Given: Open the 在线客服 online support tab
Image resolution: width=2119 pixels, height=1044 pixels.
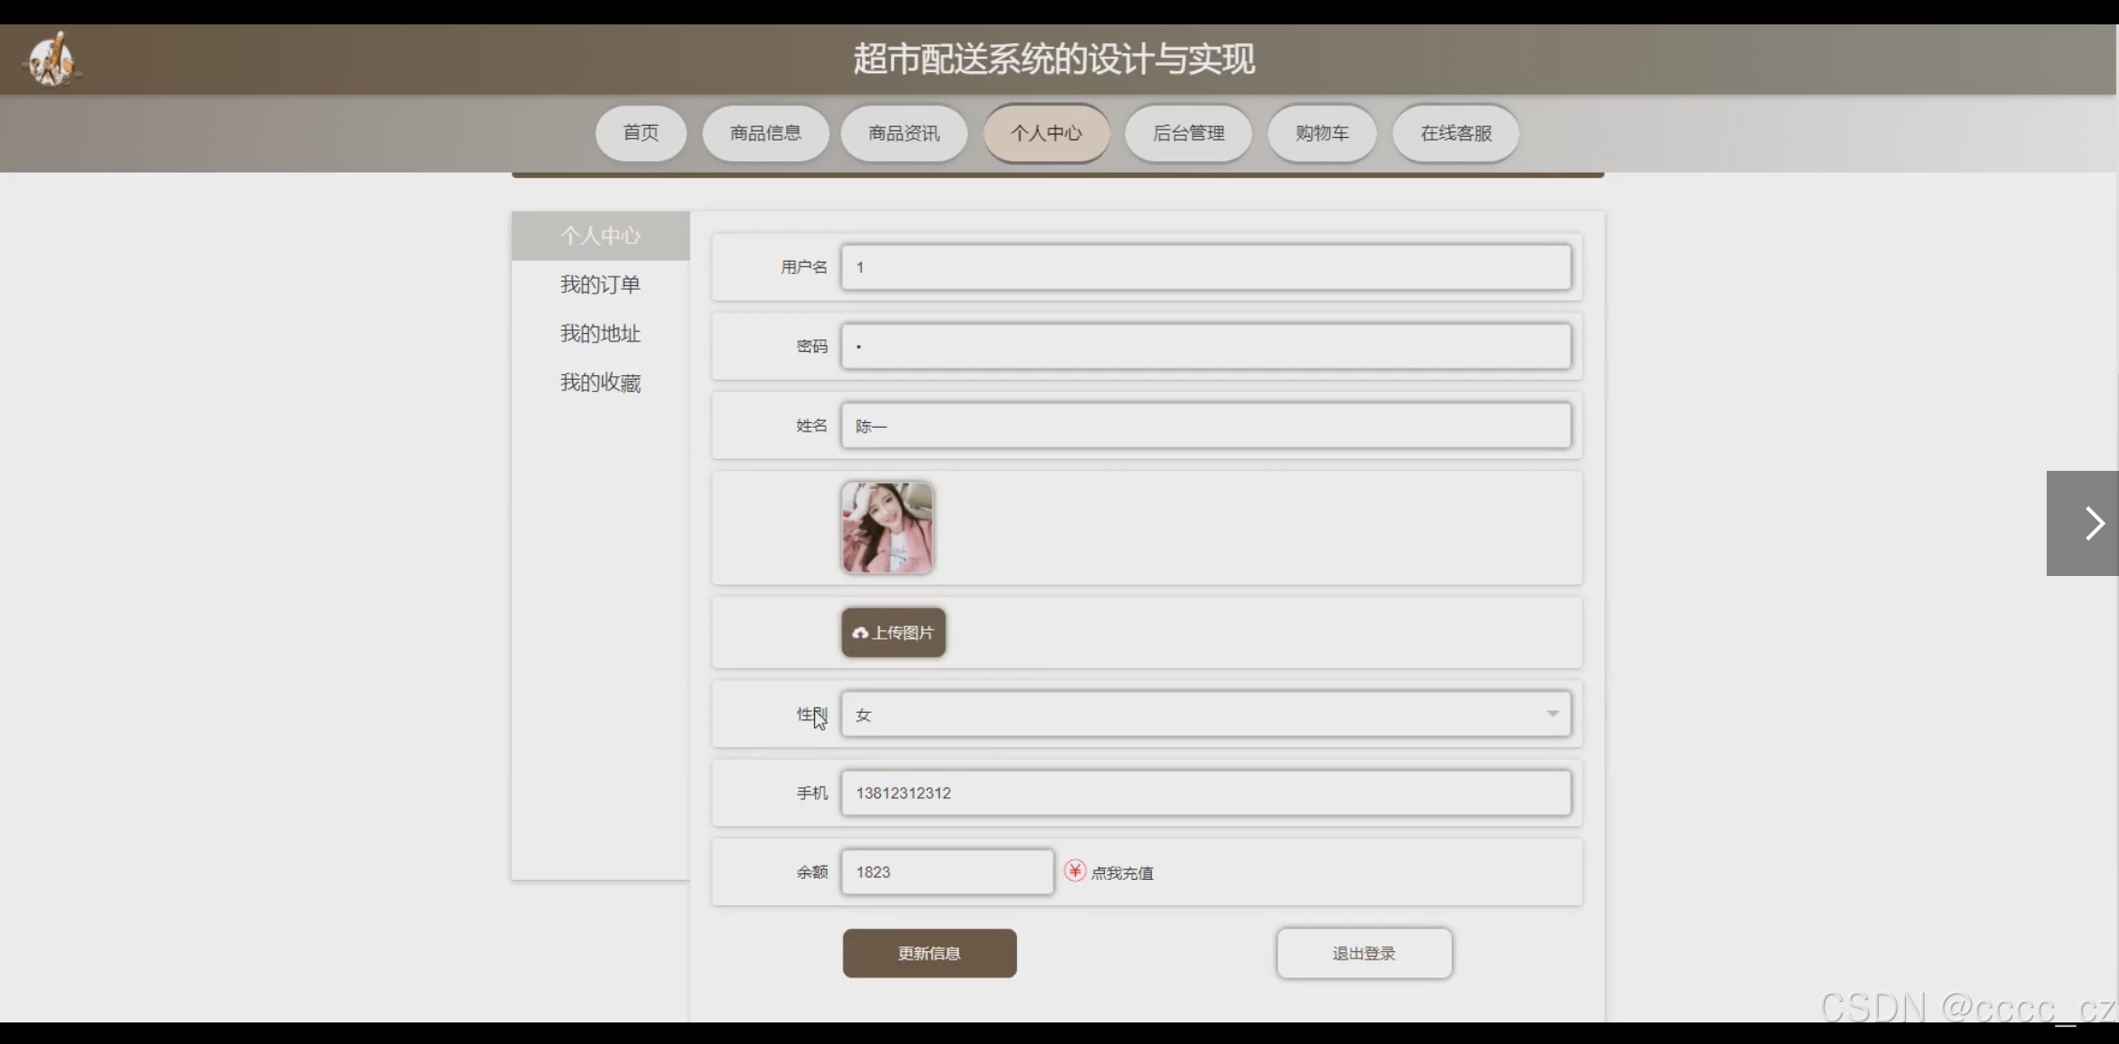Looking at the screenshot, I should click(x=1455, y=133).
